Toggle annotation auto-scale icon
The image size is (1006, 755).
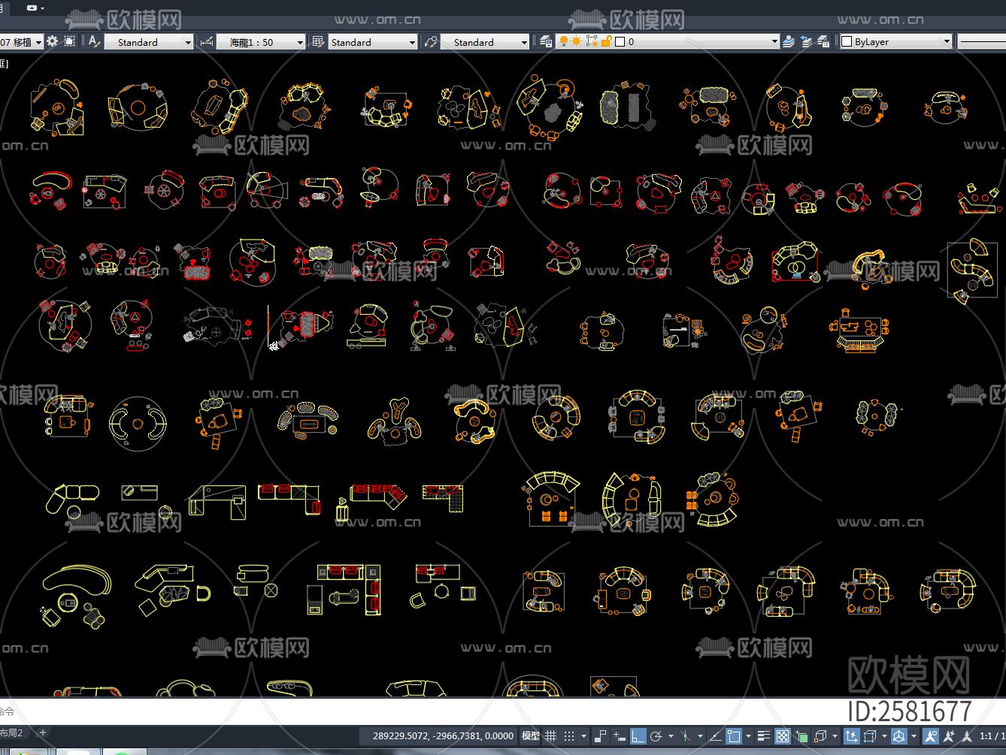[x=948, y=736]
